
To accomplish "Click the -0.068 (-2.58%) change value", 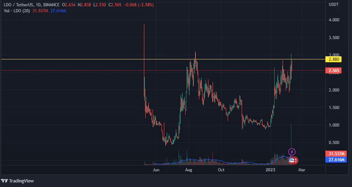I will click(138, 5).
